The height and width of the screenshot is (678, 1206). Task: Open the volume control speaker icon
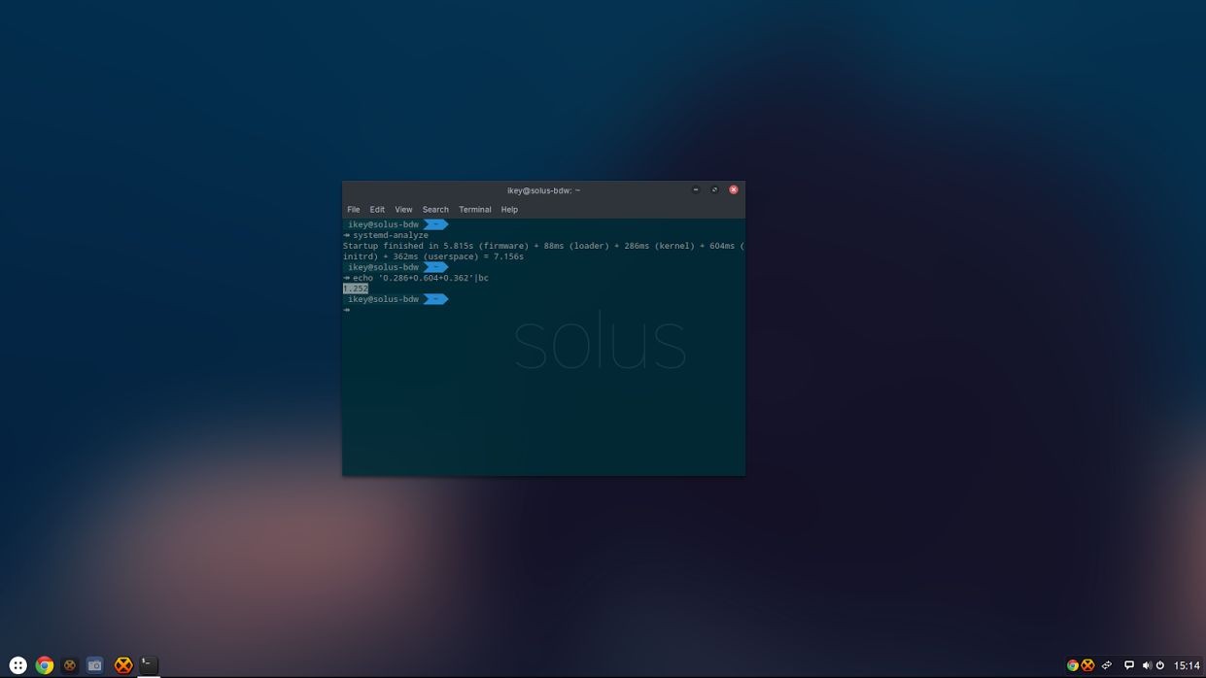pos(1148,664)
